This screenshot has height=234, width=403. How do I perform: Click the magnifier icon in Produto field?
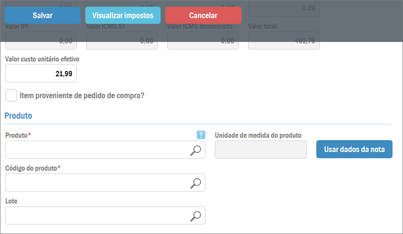coord(195,150)
